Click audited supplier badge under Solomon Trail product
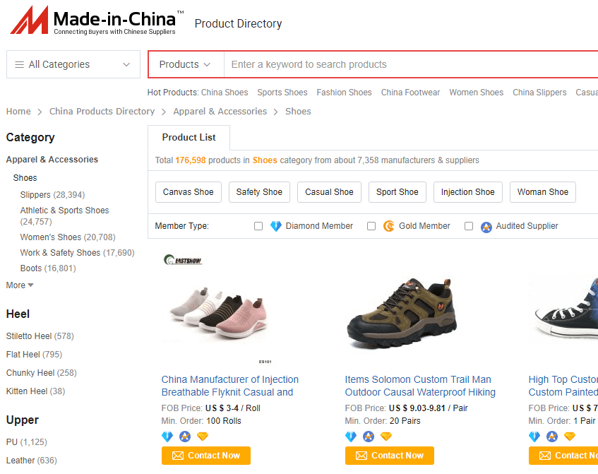Image resolution: width=598 pixels, height=474 pixels. point(369,437)
